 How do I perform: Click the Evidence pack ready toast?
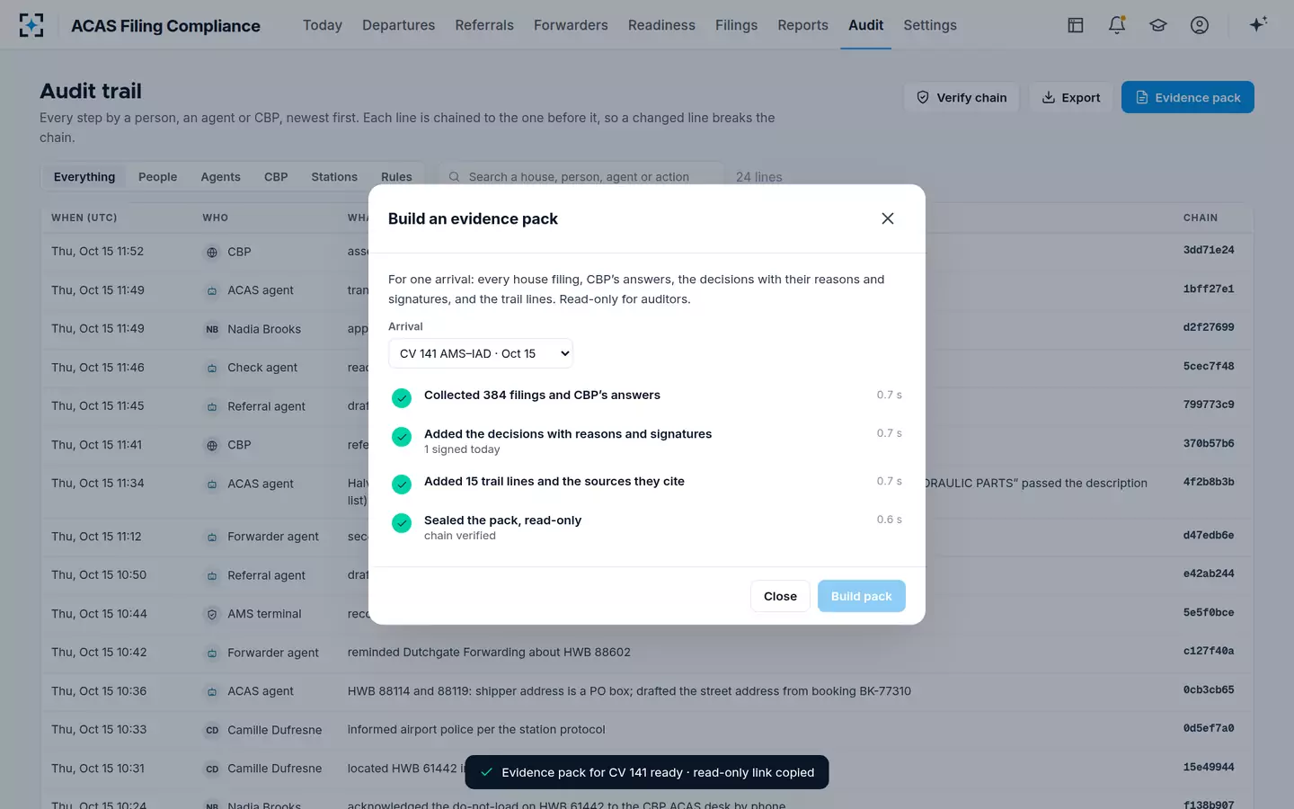(x=647, y=772)
